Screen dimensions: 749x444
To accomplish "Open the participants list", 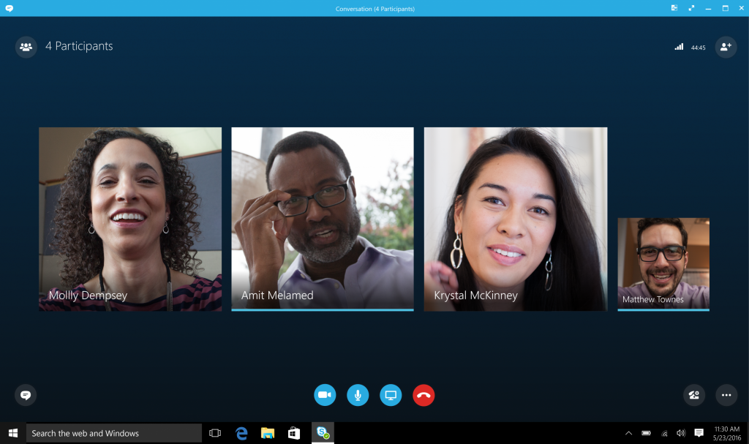I will [x=26, y=46].
